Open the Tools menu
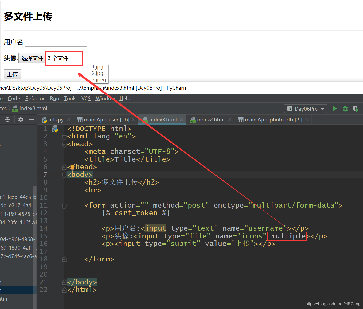Viewport: 363px width, 309px height. click(x=70, y=98)
